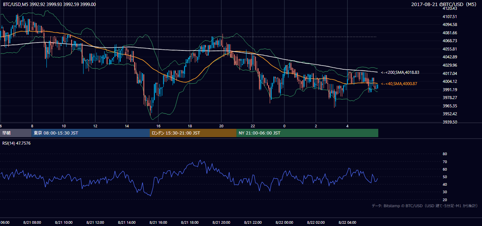This screenshot has width=482, height=226.
Task: Click the 8/22 02:00 time label
Action: pos(316,223)
